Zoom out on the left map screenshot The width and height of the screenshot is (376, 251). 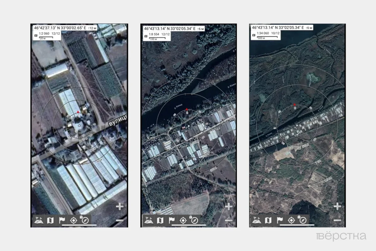pyautogui.click(x=120, y=221)
